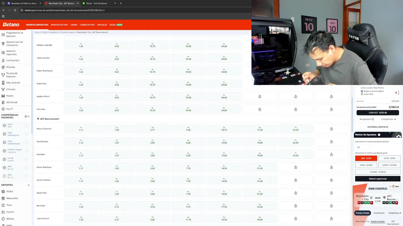The height and width of the screenshot is (226, 403).
Task: Open Programación de Apuestas sidebar icon
Action: click(3, 35)
